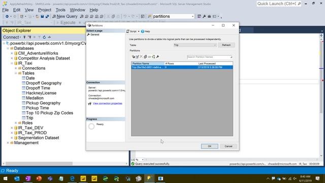Screen dimensions: 325x183
Task: Click the # Rows column header
Action: coord(181,64)
